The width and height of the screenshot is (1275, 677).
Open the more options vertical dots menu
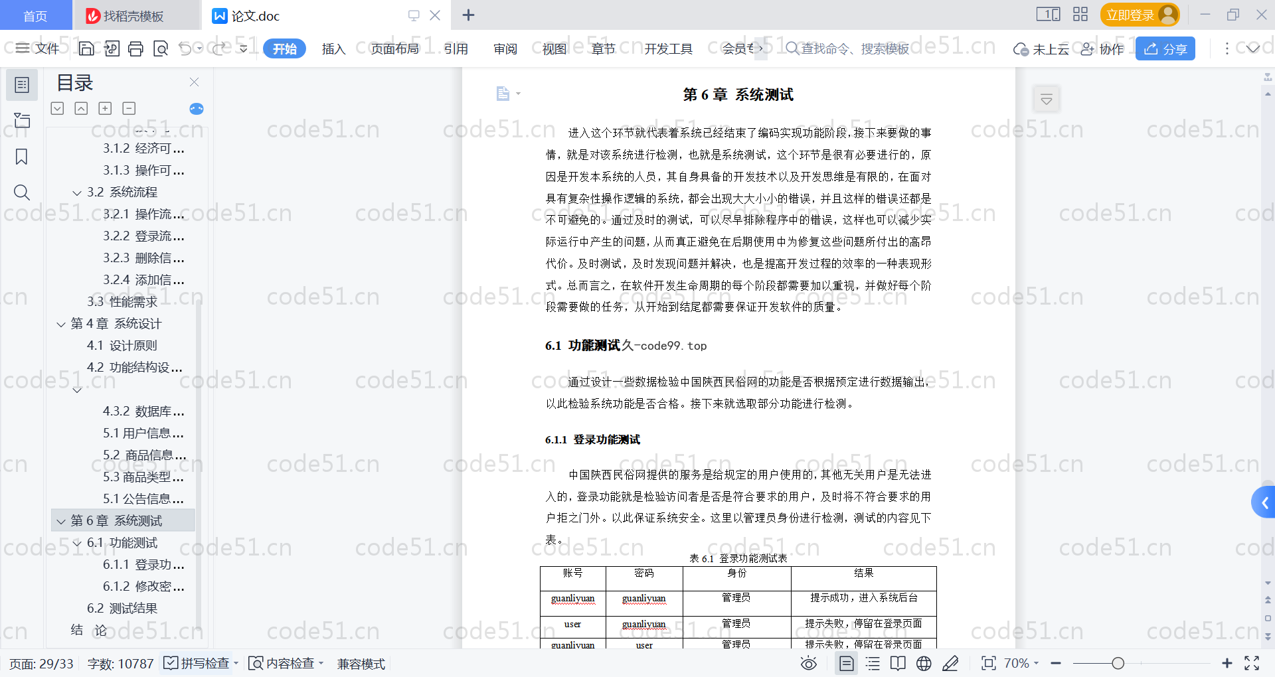coord(1227,48)
